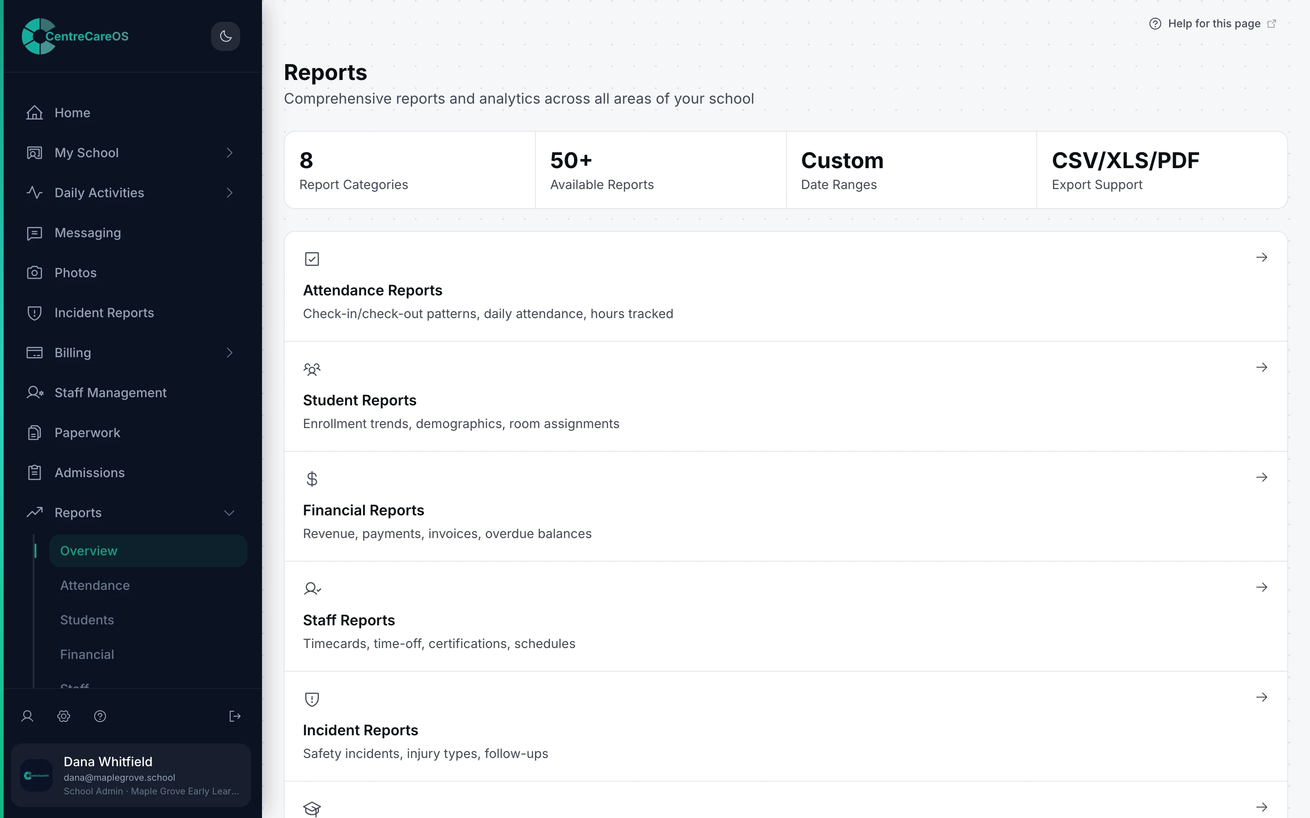The width and height of the screenshot is (1310, 818).
Task: Click the CentreCareOS logo
Action: click(x=75, y=36)
